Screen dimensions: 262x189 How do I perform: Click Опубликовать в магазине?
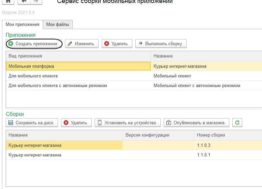tap(197, 123)
